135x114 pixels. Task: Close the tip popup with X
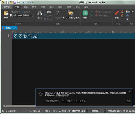coord(130,91)
